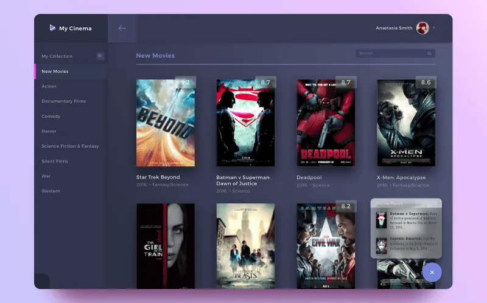Click 2016 Fantasy/Science under Star Trek Beyond
The width and height of the screenshot is (487, 303).
click(162, 185)
